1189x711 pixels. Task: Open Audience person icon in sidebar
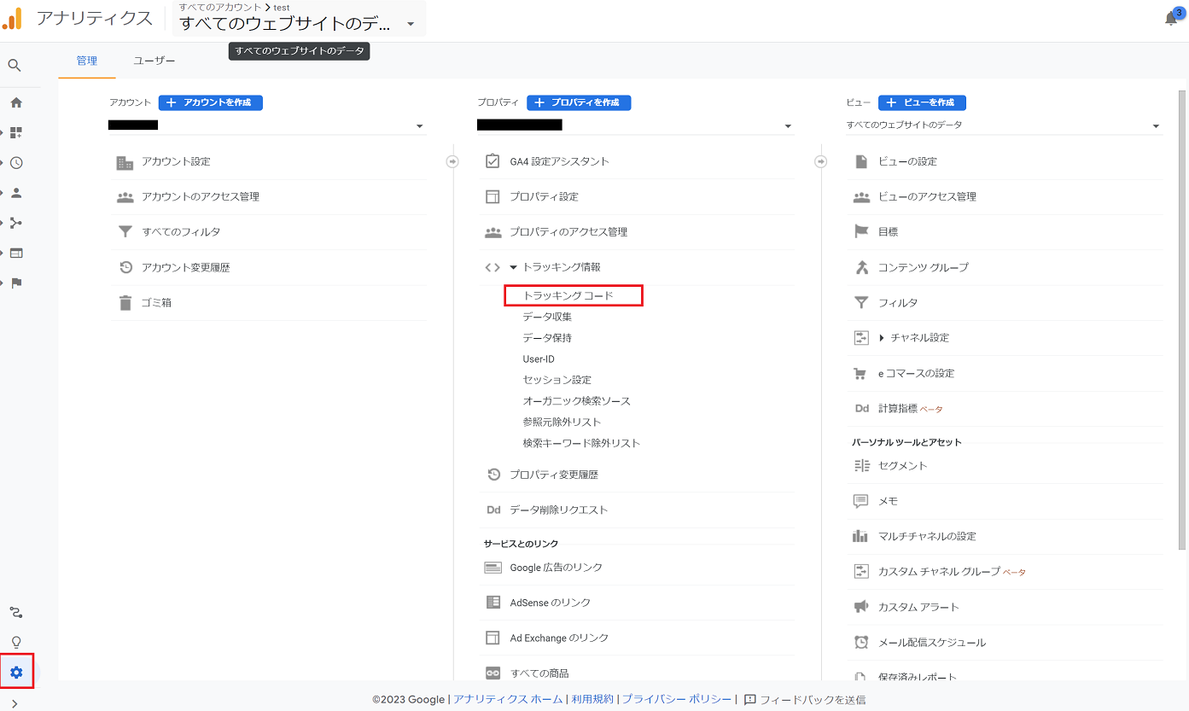coord(16,193)
